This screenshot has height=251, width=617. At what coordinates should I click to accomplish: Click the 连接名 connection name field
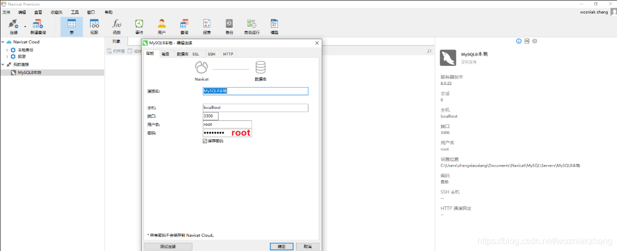pyautogui.click(x=255, y=91)
